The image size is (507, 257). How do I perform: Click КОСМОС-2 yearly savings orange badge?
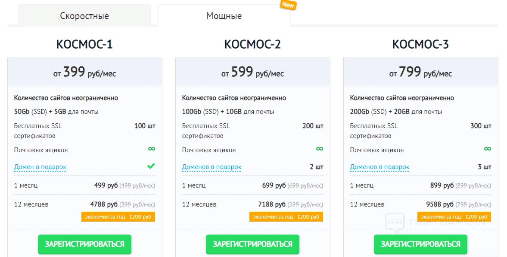pyautogui.click(x=286, y=216)
